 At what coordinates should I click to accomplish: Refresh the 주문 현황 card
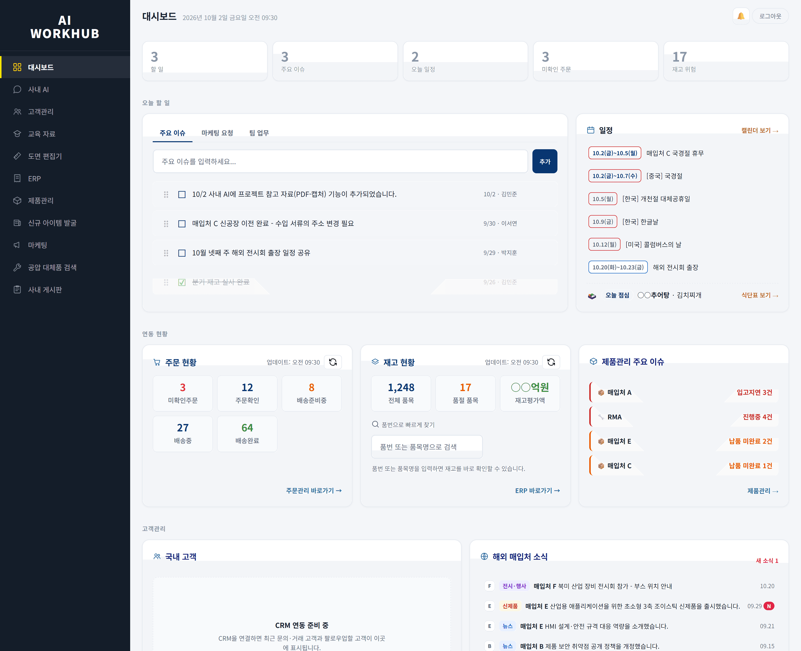333,362
